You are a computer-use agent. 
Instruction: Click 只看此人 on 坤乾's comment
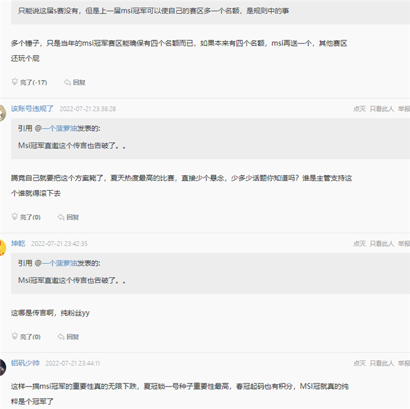point(382,244)
